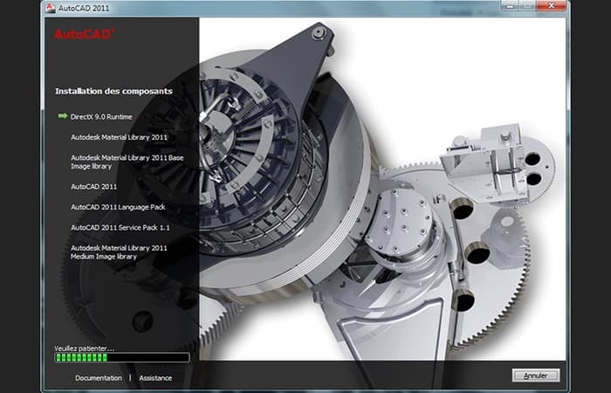
Task: Select the DirectX 9.0 Runtime entry
Action: point(101,116)
